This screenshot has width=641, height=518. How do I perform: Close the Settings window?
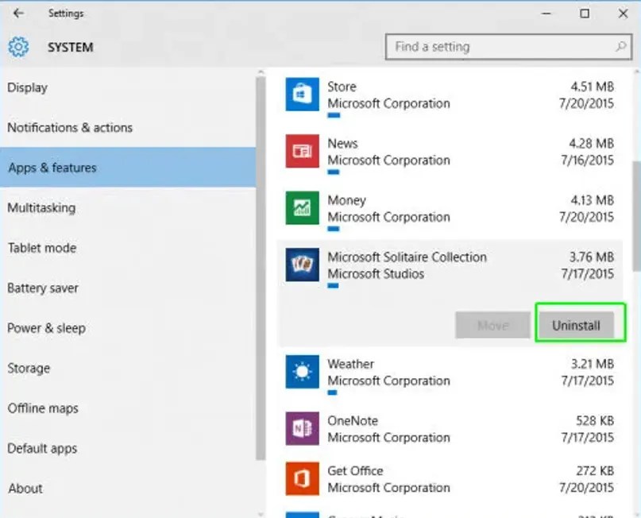(x=623, y=14)
